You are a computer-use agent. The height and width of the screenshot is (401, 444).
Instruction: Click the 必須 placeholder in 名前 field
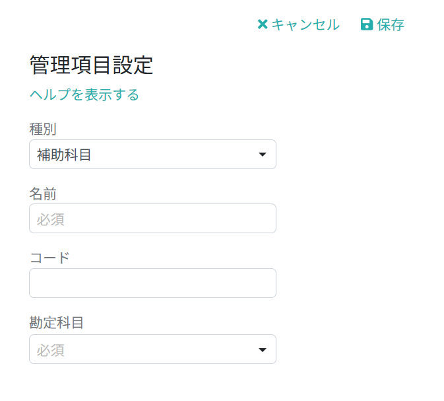point(51,219)
